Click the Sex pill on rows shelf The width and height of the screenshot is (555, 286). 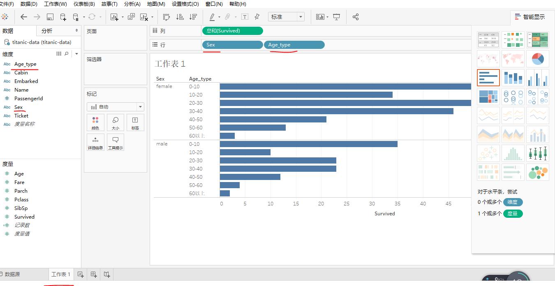click(232, 45)
